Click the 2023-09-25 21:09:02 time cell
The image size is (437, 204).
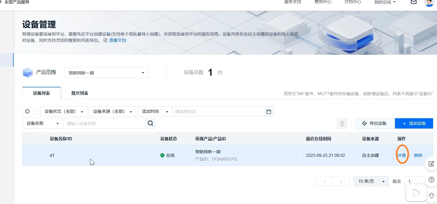[325, 155]
